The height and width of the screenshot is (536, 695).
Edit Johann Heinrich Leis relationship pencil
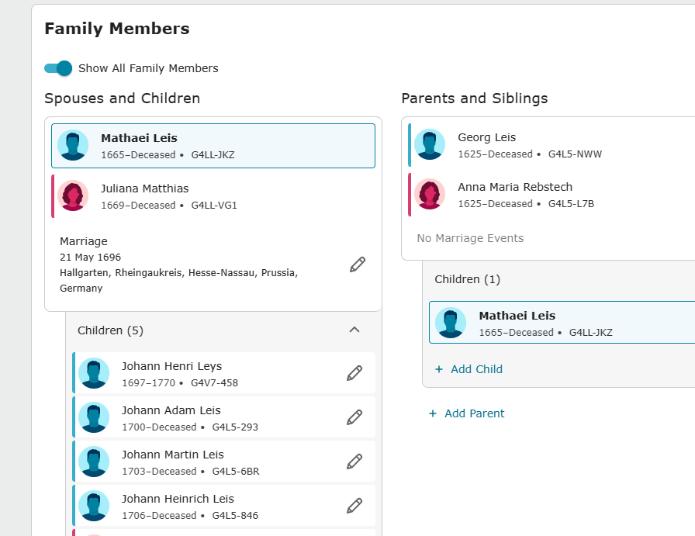coord(354,506)
